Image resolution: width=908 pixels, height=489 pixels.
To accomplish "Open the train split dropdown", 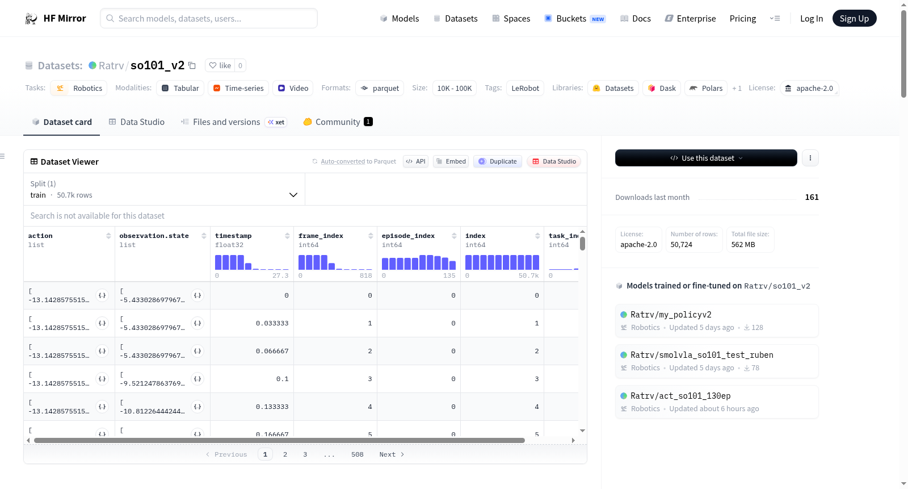I will 164,189.
